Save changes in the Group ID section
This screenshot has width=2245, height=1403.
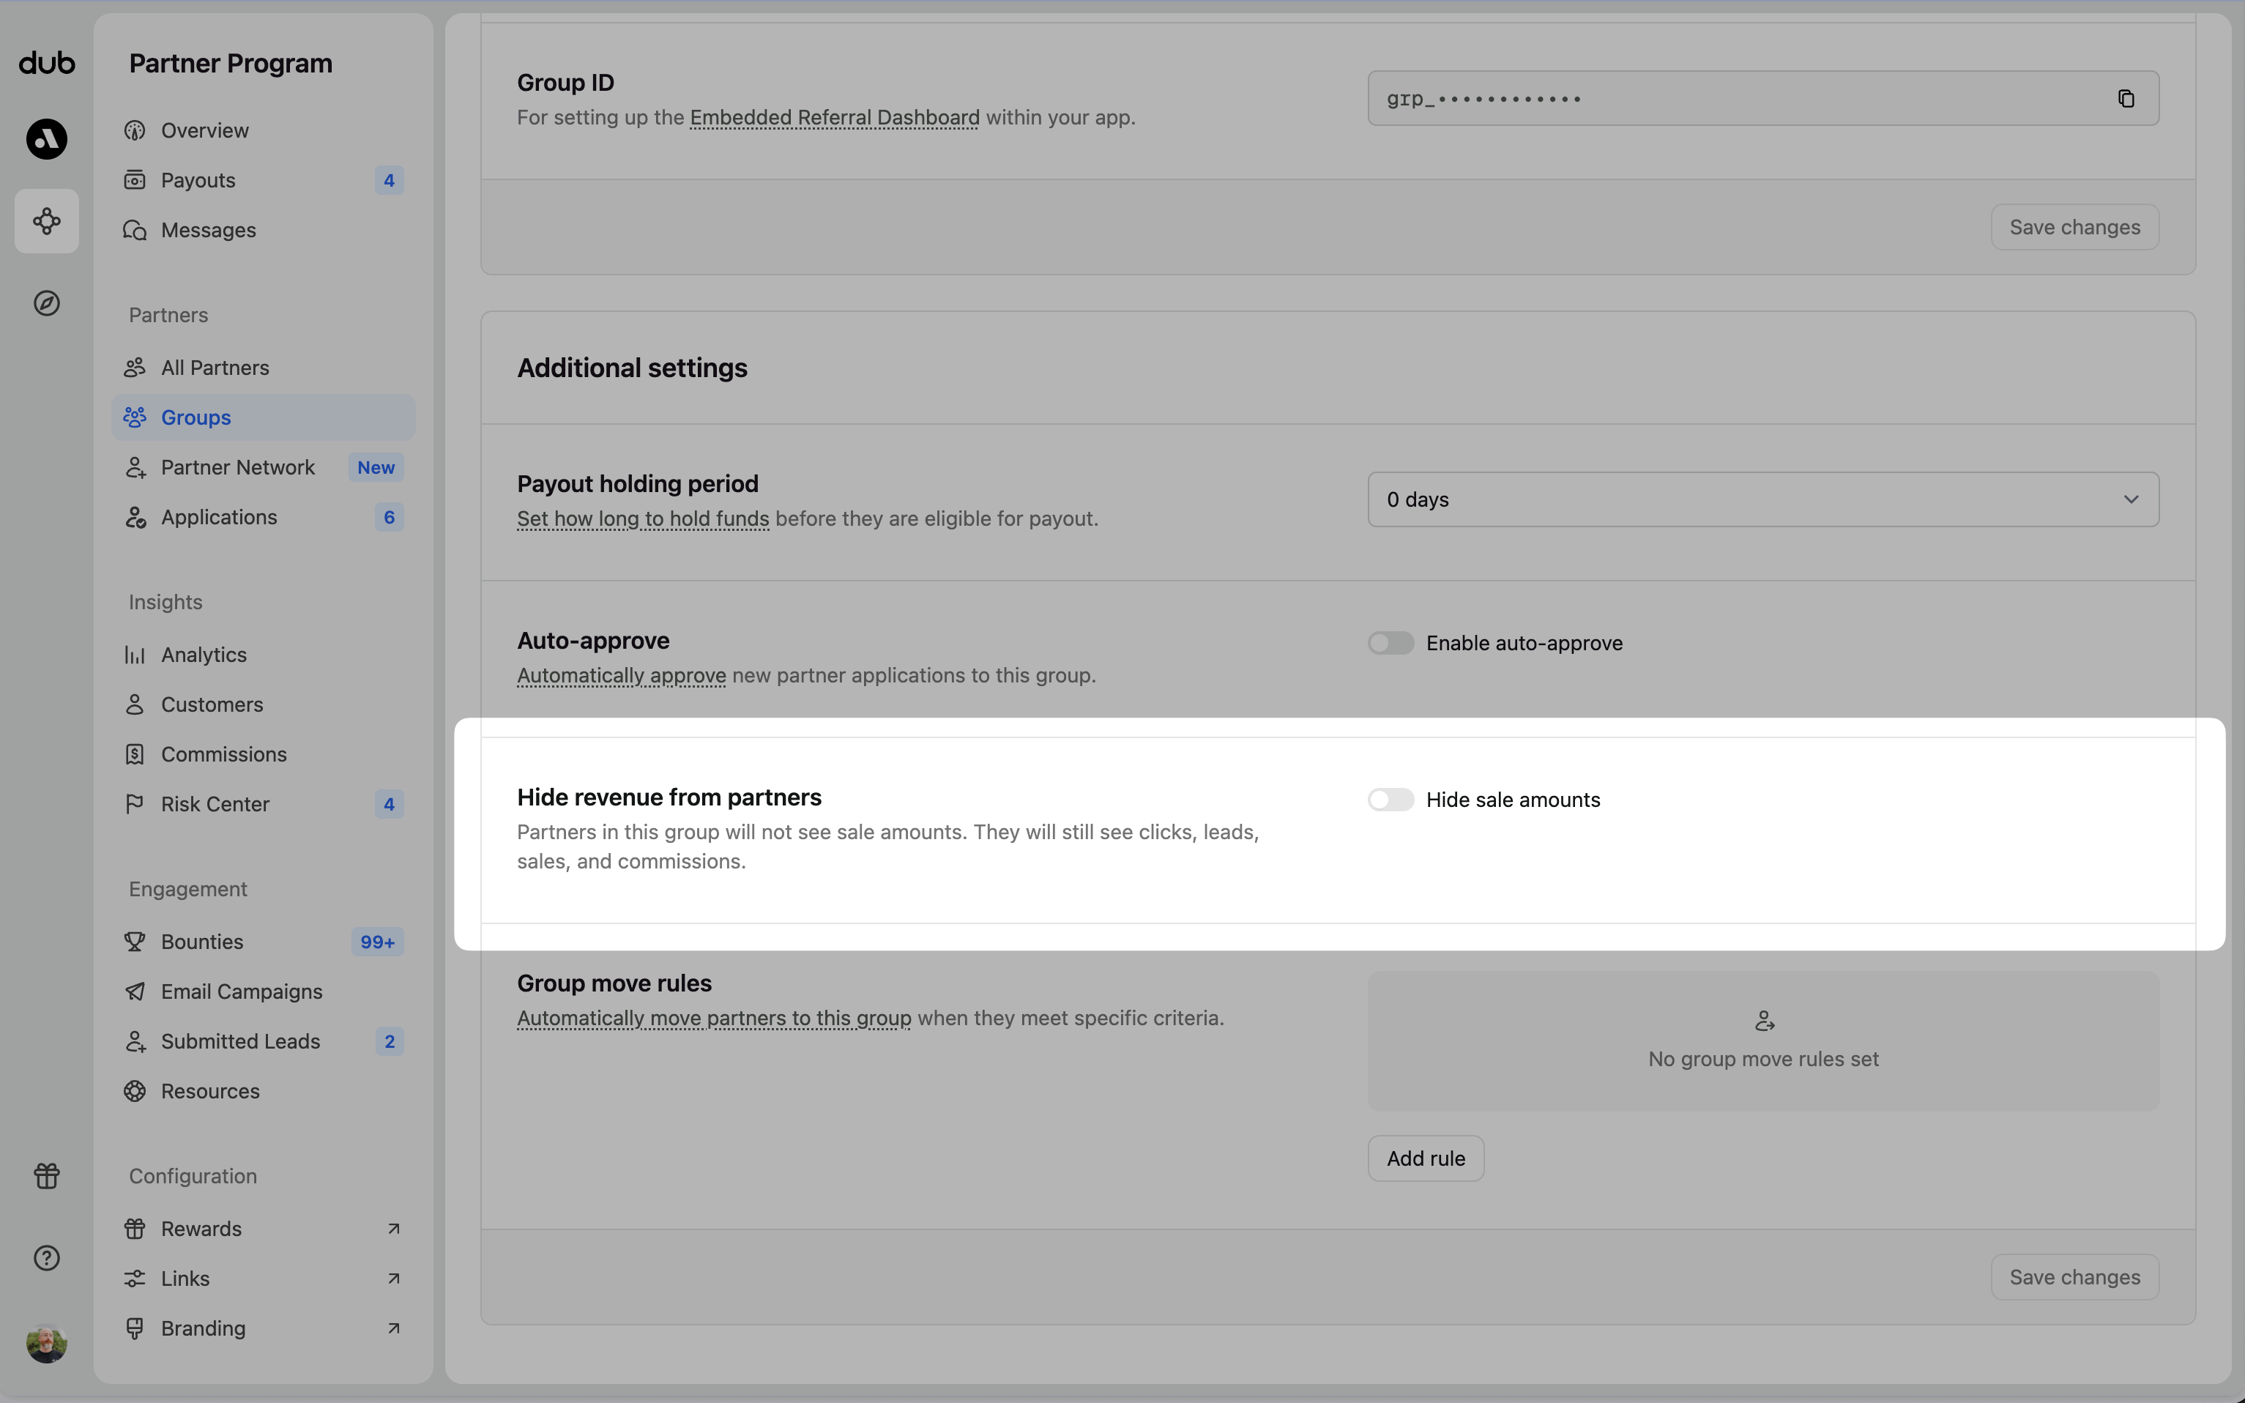click(x=2074, y=227)
